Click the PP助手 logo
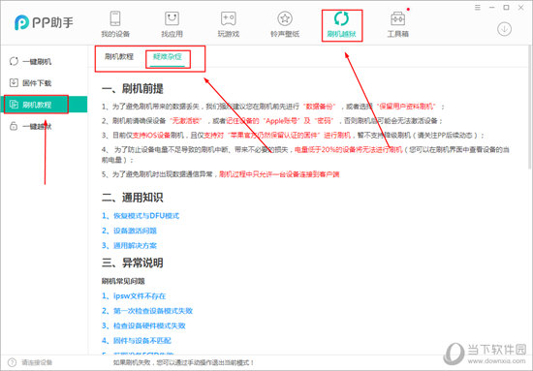This screenshot has width=533, height=371. click(44, 22)
